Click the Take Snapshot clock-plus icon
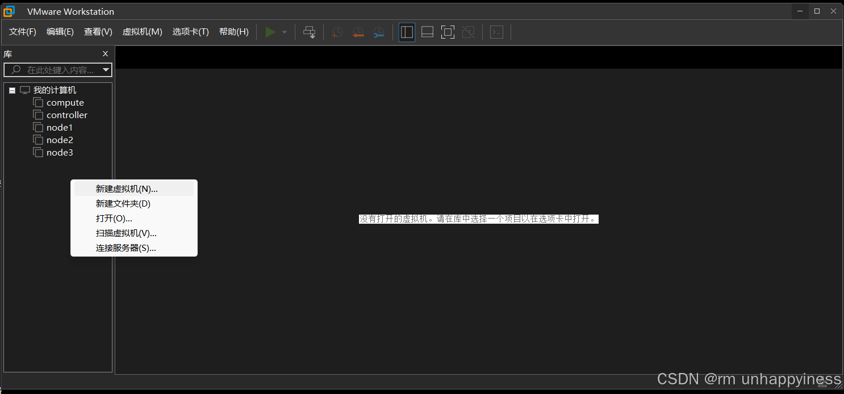This screenshot has width=844, height=394. [x=337, y=32]
